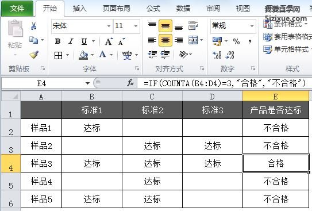The image size is (312, 211).
Task: Click the increase font size icon
Action: coord(109,41)
